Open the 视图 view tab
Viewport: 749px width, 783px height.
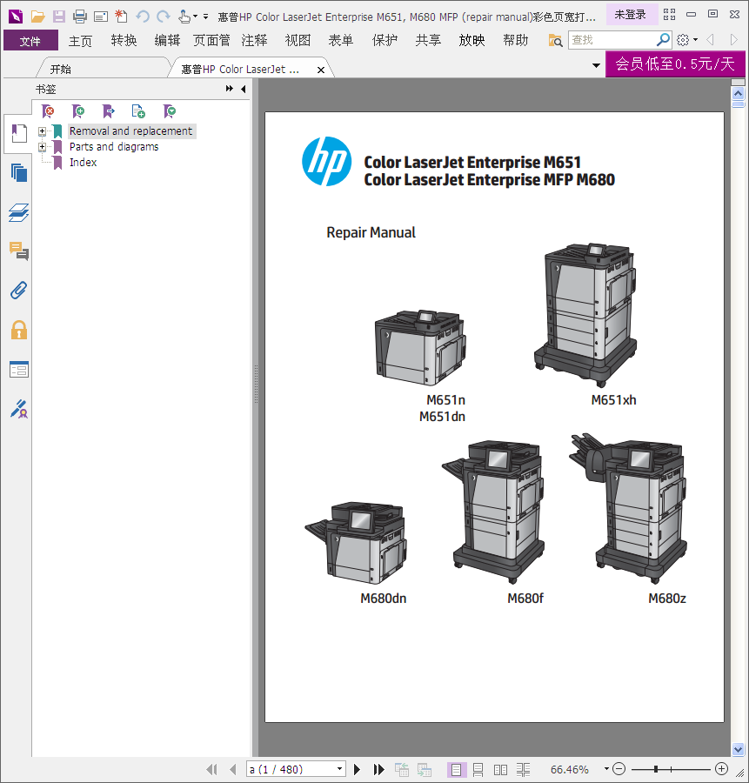click(x=298, y=40)
